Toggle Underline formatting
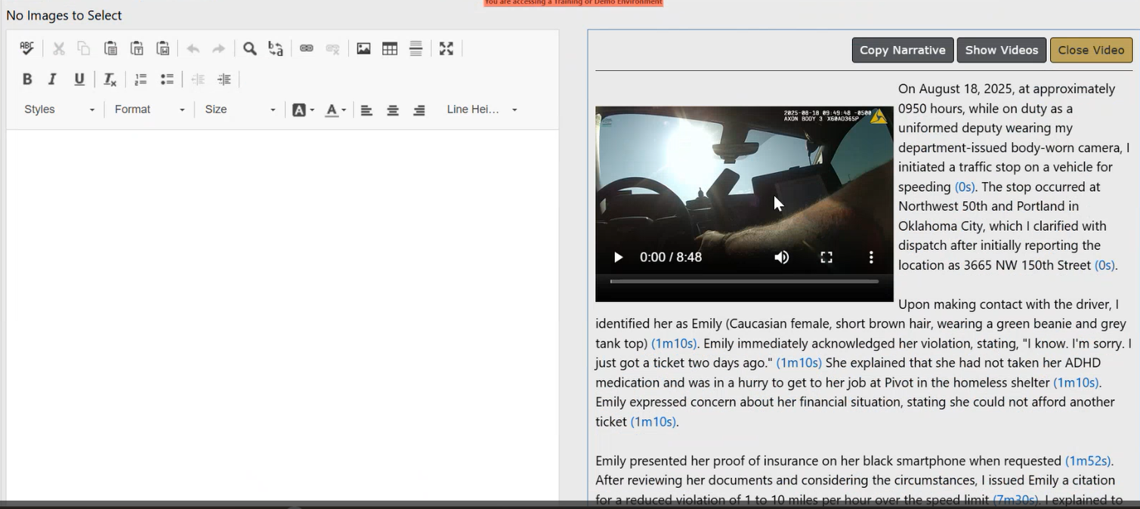Image resolution: width=1140 pixels, height=509 pixels. point(79,79)
